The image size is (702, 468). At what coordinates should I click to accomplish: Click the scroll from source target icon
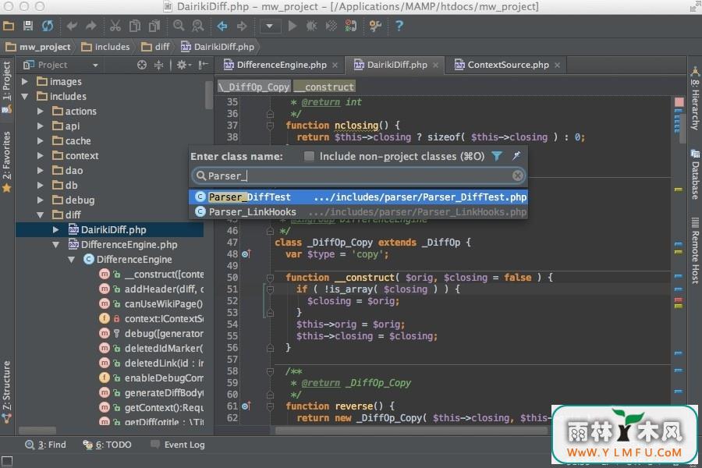click(142, 65)
